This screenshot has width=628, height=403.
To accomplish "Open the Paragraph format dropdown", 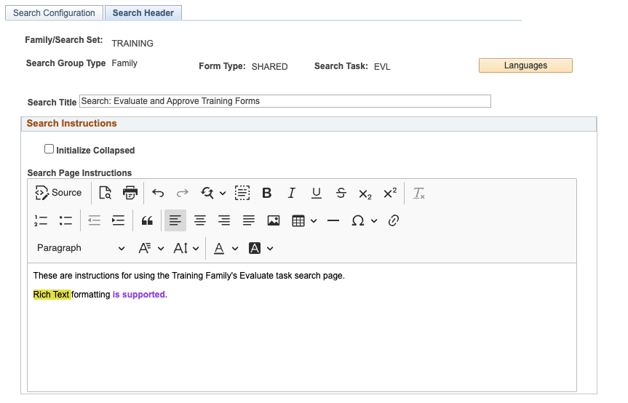I will point(81,248).
